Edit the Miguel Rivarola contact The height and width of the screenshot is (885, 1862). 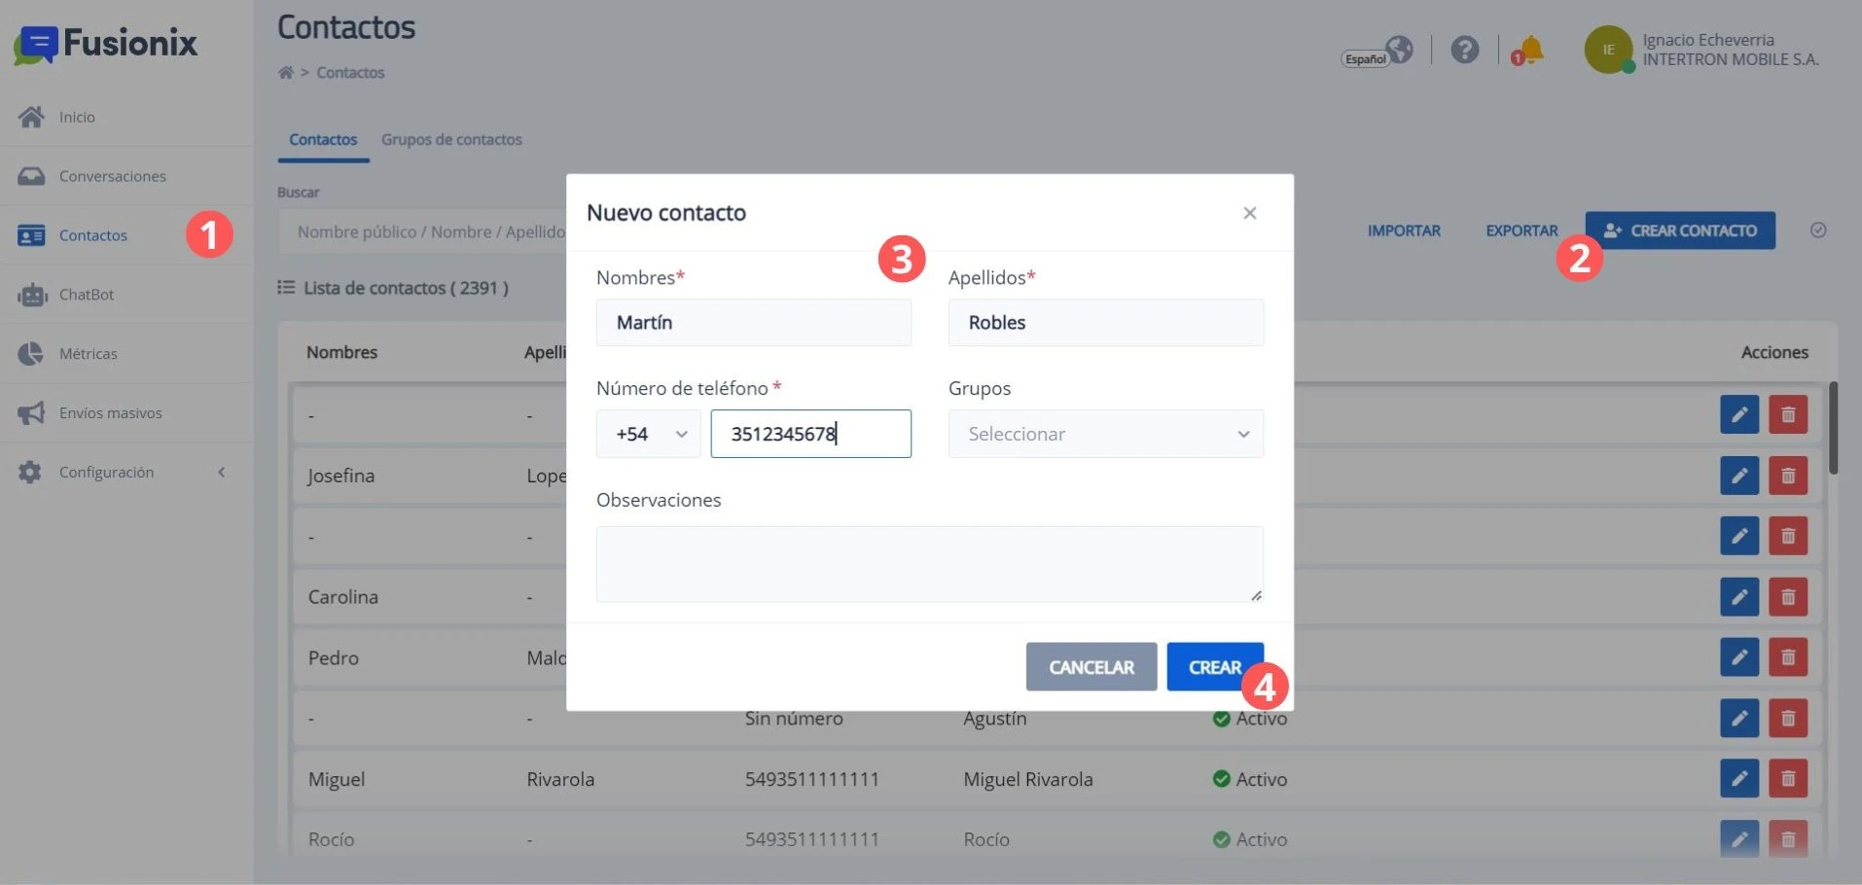click(1738, 778)
